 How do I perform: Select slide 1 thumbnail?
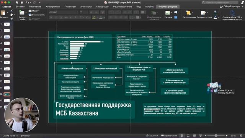coord(7,24)
